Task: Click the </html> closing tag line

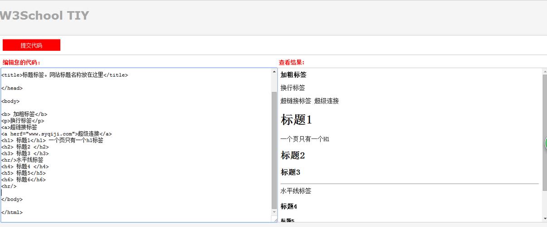Action: [x=12, y=212]
